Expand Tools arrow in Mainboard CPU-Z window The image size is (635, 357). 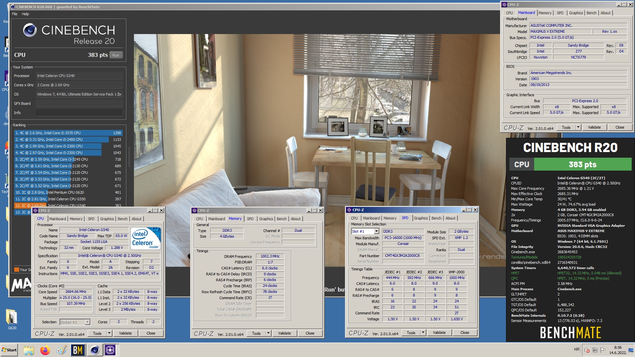click(x=578, y=127)
